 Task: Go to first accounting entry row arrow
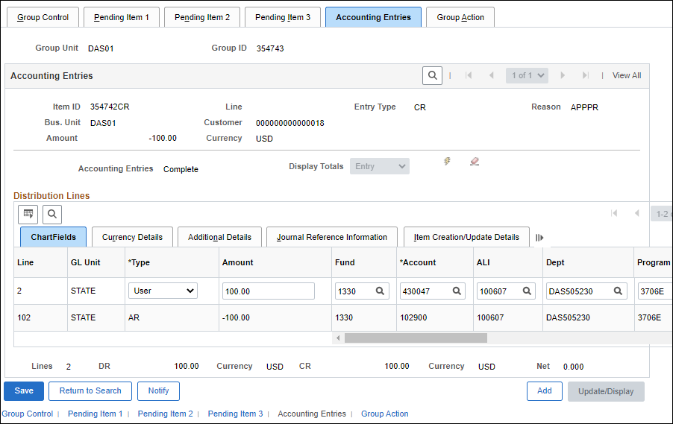[x=469, y=75]
